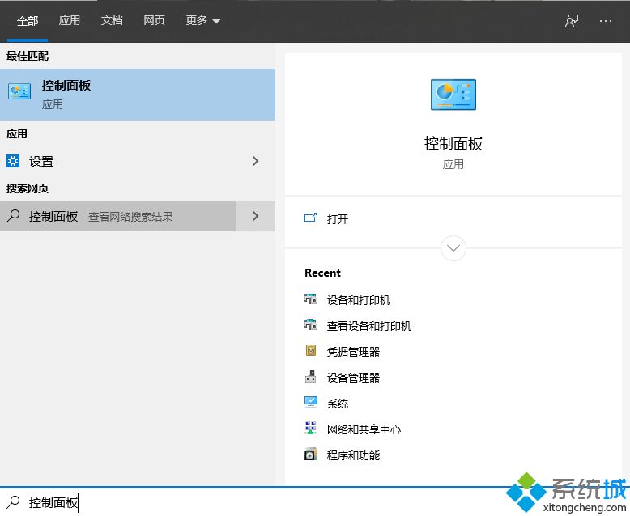Expand the web search result arrow
The height and width of the screenshot is (516, 630).
point(255,216)
